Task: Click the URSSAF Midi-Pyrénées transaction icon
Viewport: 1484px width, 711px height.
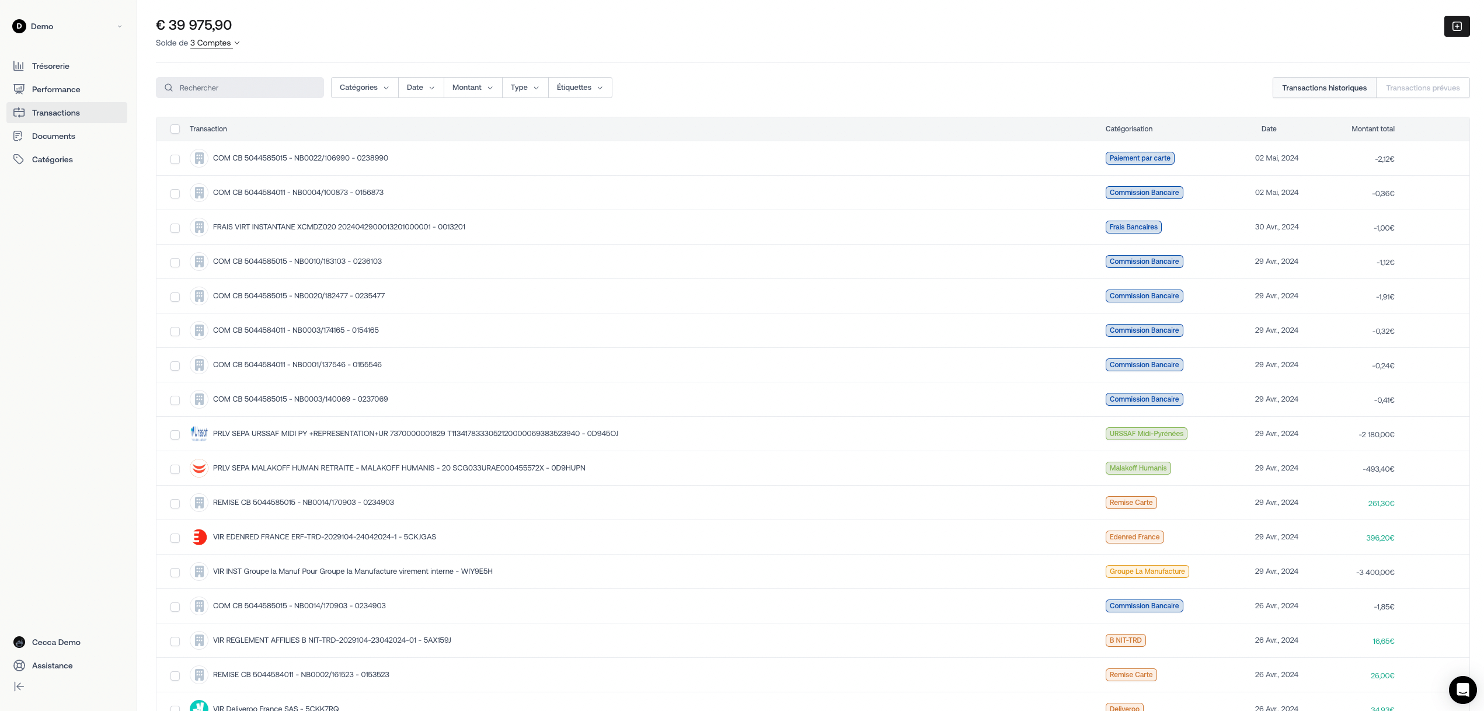Action: click(x=200, y=434)
